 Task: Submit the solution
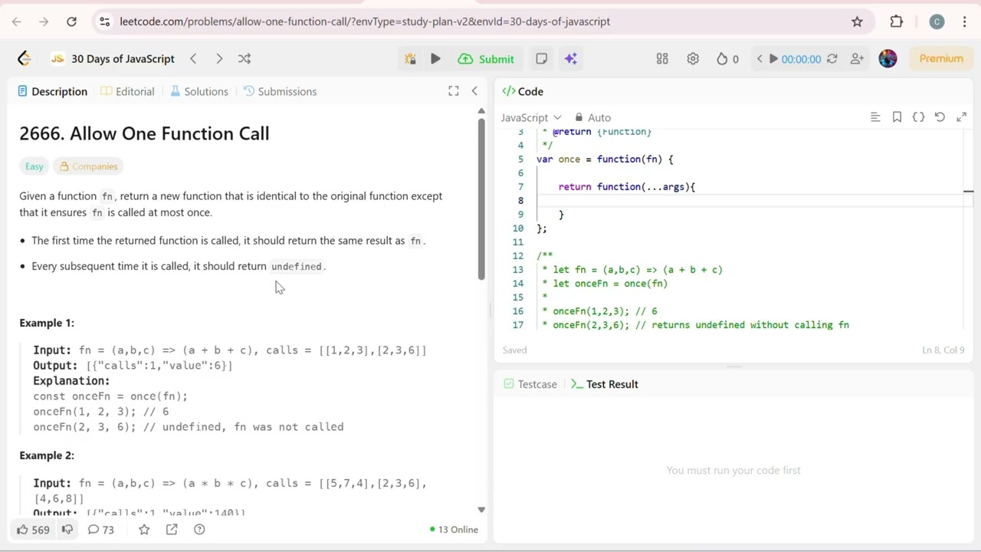(487, 59)
